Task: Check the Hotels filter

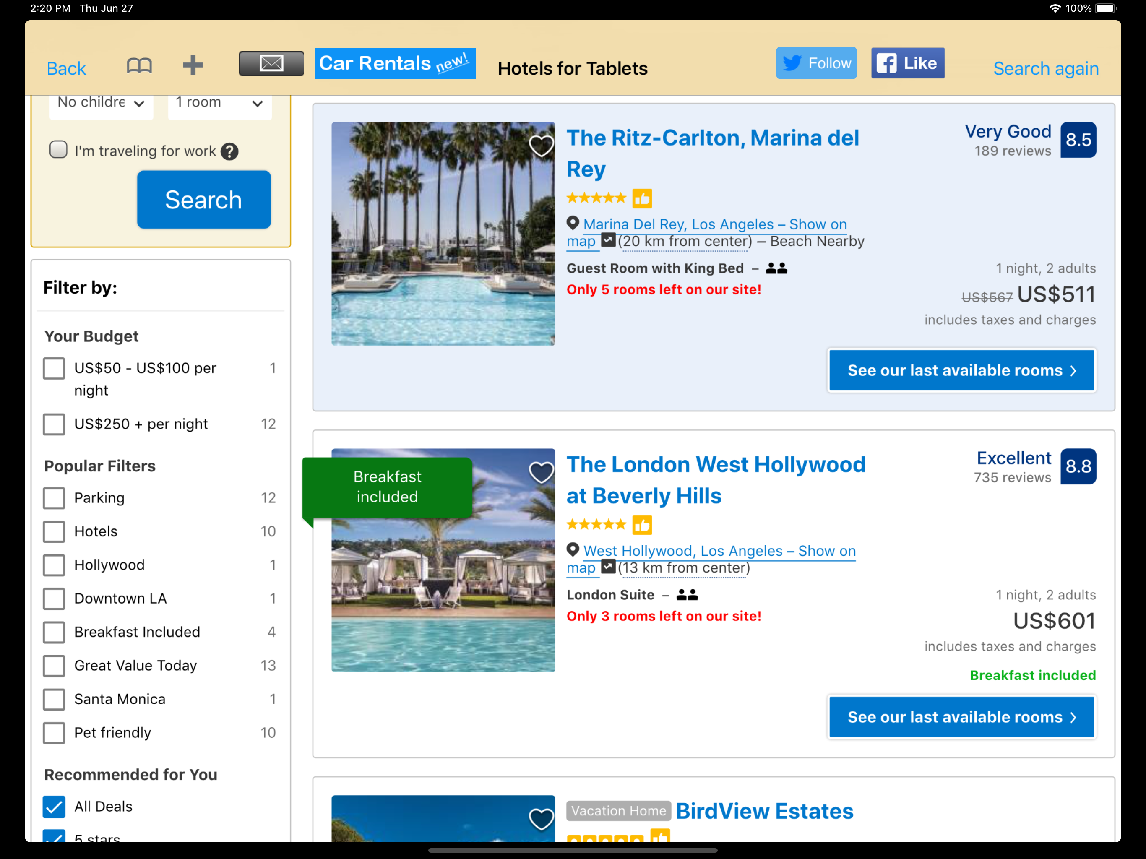Action: tap(55, 531)
